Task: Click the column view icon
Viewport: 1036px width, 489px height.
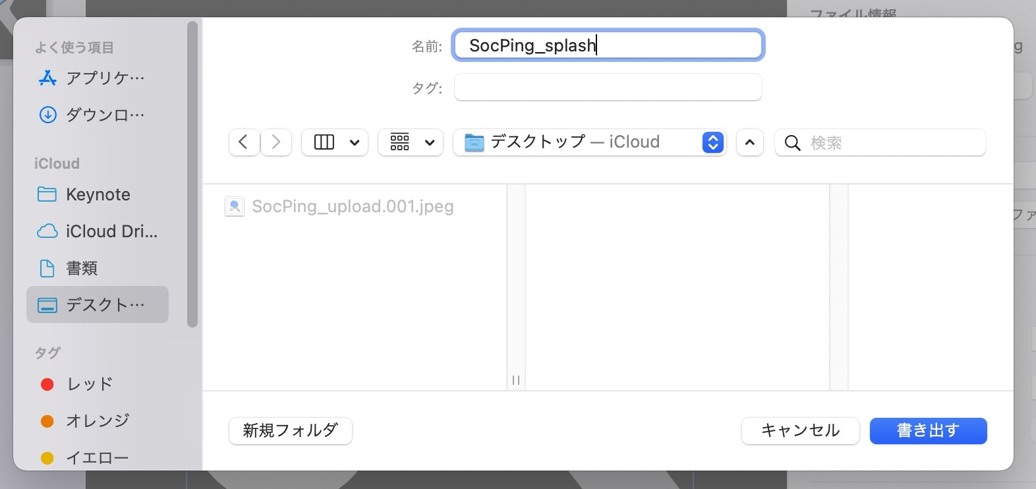Action: pyautogui.click(x=324, y=142)
